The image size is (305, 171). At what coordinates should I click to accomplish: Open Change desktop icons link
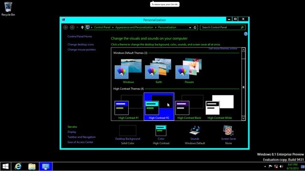[x=81, y=44]
